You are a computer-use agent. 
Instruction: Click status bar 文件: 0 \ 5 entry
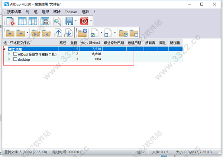pyautogui.click(x=160, y=152)
